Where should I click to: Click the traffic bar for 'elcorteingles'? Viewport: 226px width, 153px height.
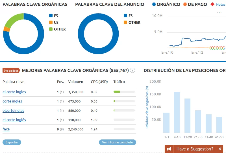[x=124, y=110]
